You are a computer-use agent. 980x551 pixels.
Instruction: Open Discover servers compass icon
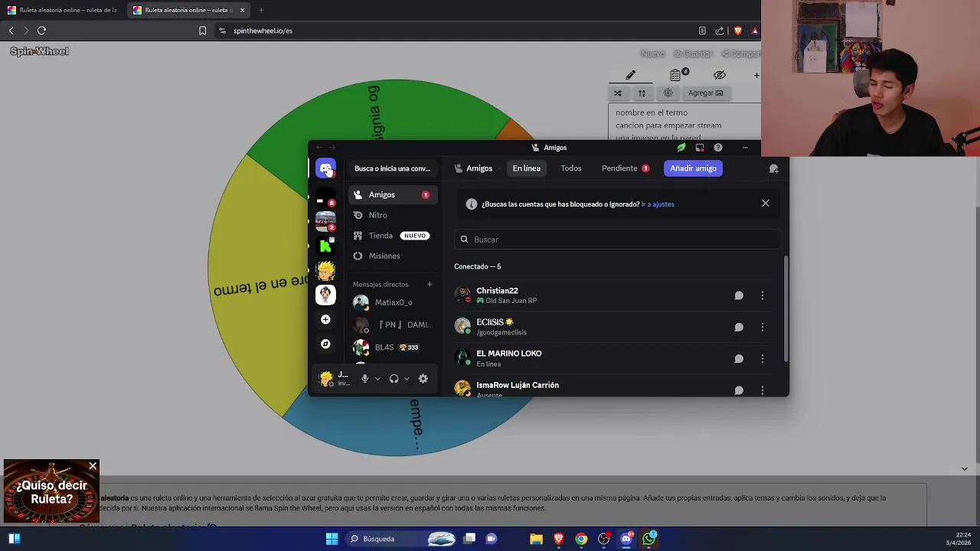[325, 344]
